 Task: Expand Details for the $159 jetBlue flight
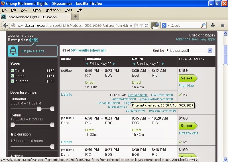click(66, 95)
